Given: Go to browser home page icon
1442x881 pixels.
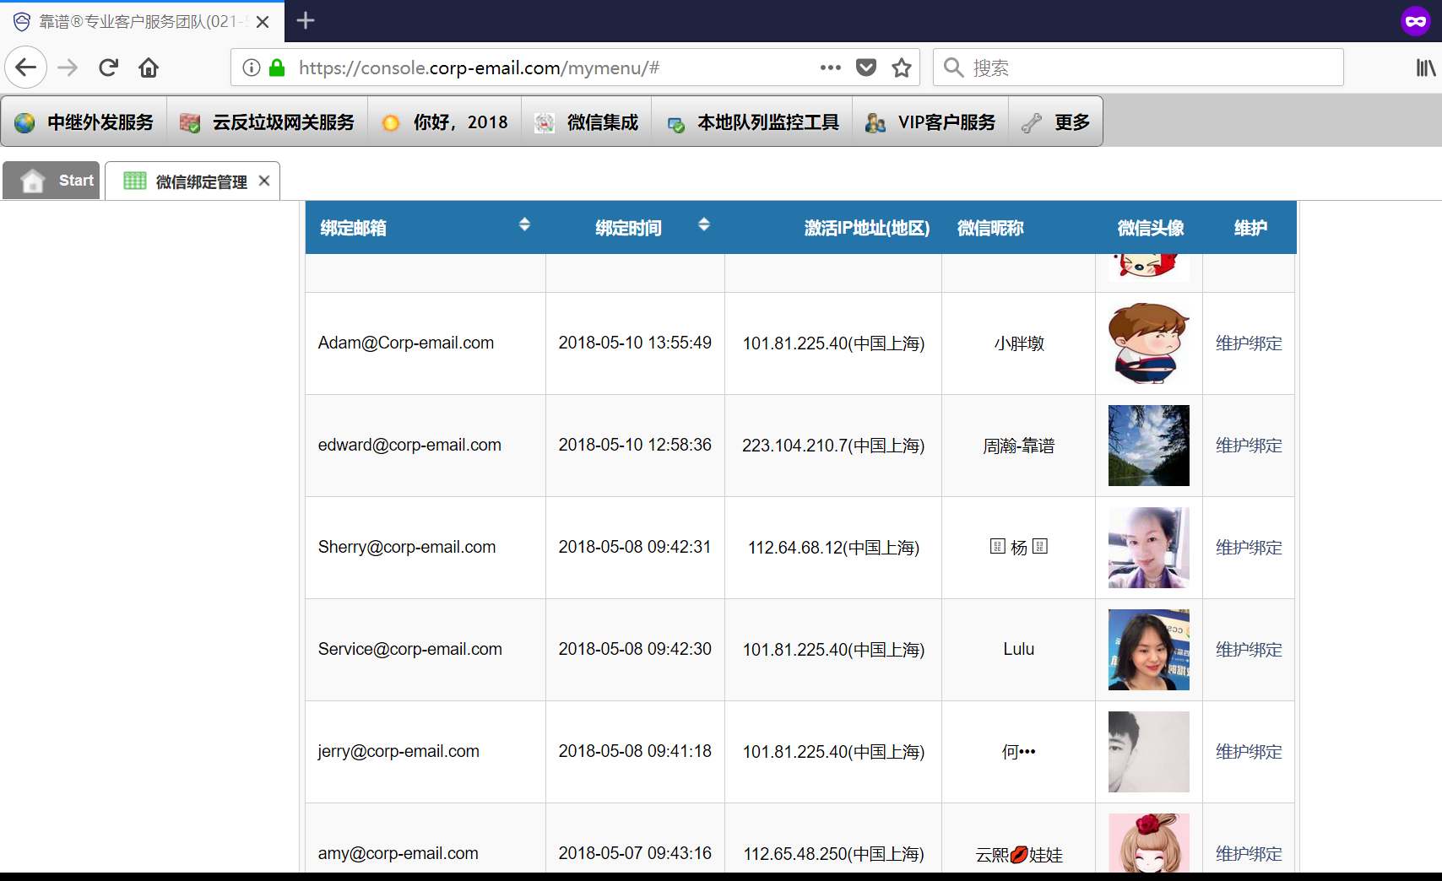Looking at the screenshot, I should click(x=149, y=68).
